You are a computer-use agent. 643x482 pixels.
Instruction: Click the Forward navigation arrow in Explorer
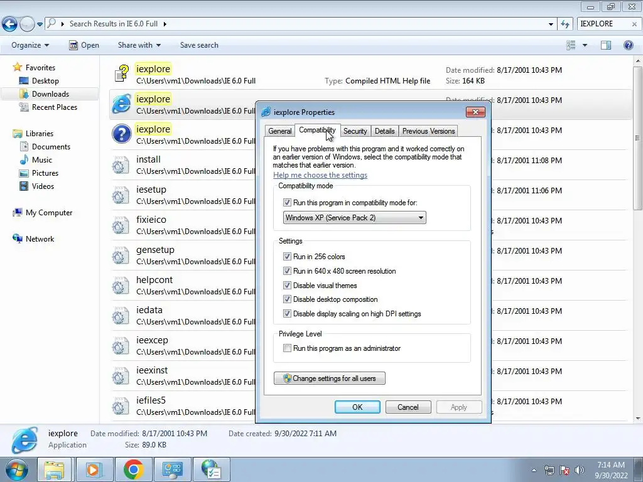pos(27,24)
